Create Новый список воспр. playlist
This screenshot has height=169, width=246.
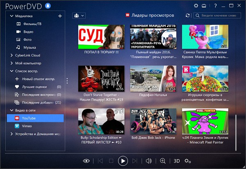35,79
